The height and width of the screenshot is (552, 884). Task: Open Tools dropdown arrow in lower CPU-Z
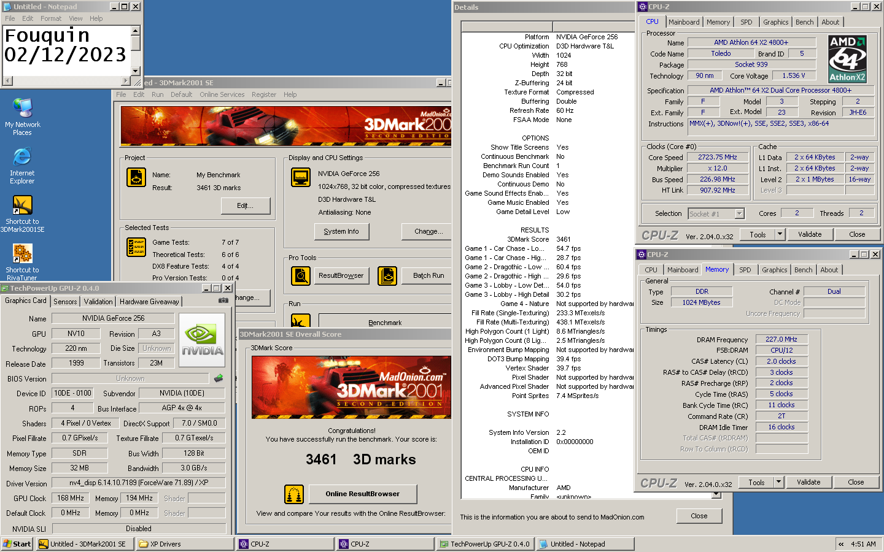pos(778,482)
